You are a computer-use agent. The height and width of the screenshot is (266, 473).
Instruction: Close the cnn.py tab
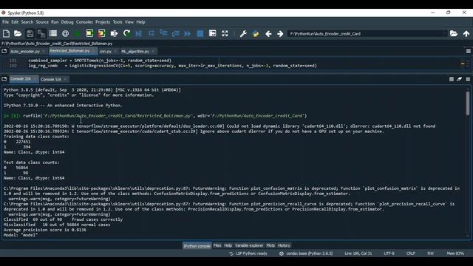115,52
